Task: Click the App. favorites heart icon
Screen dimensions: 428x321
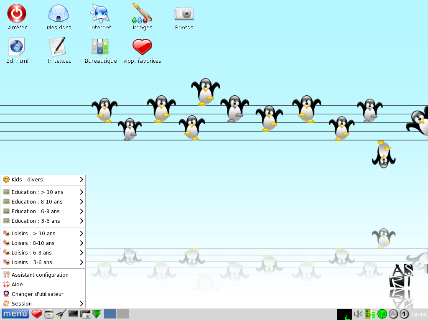Action: [142, 47]
